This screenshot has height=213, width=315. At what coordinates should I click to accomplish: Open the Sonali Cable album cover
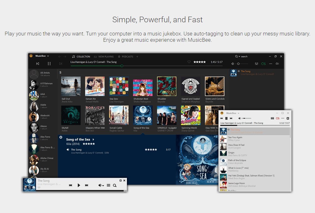pos(119,115)
